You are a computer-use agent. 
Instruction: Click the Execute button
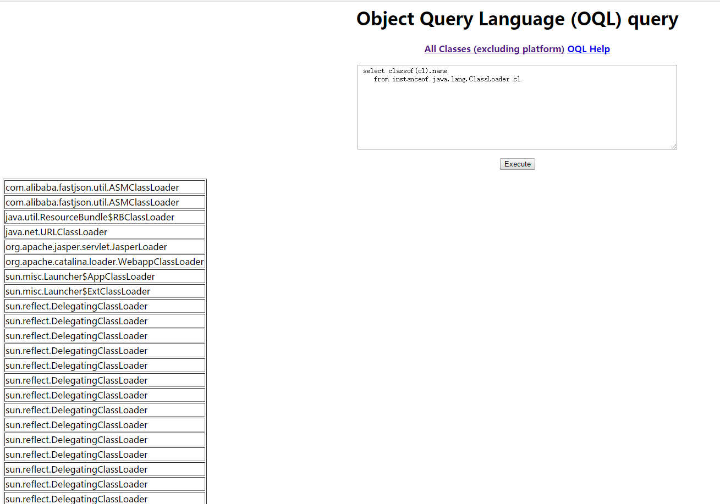[517, 164]
